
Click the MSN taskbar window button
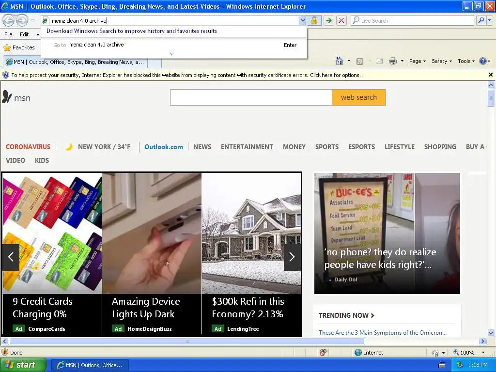click(x=90, y=365)
